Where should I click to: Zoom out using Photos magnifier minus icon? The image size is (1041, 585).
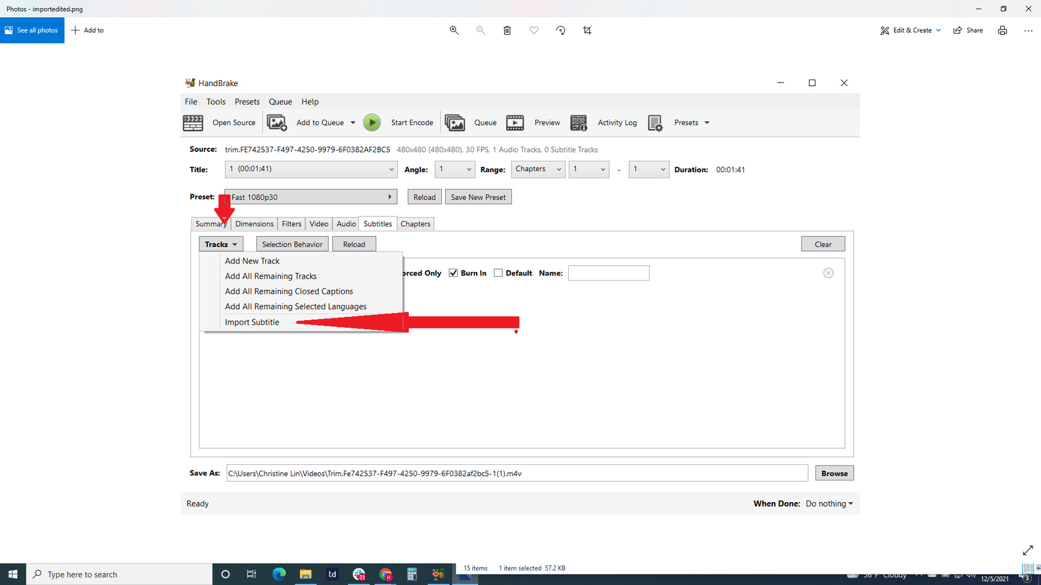(481, 30)
